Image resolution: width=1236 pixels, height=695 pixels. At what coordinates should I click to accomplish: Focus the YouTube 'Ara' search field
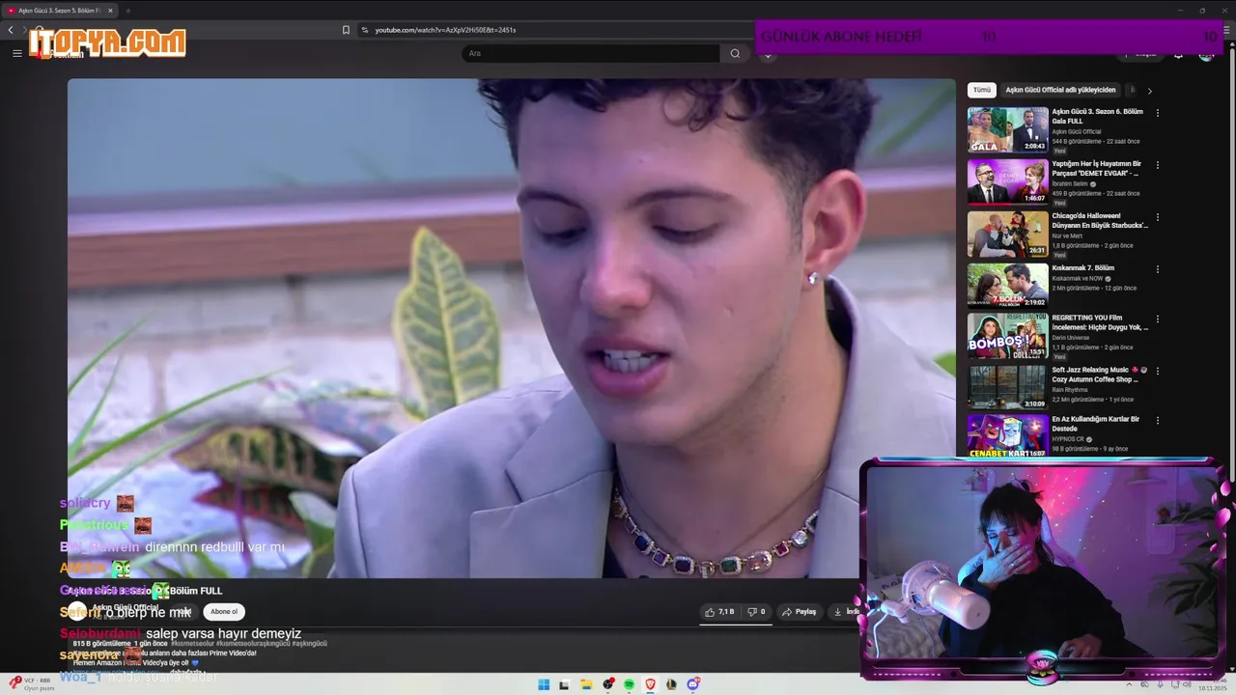coord(590,53)
